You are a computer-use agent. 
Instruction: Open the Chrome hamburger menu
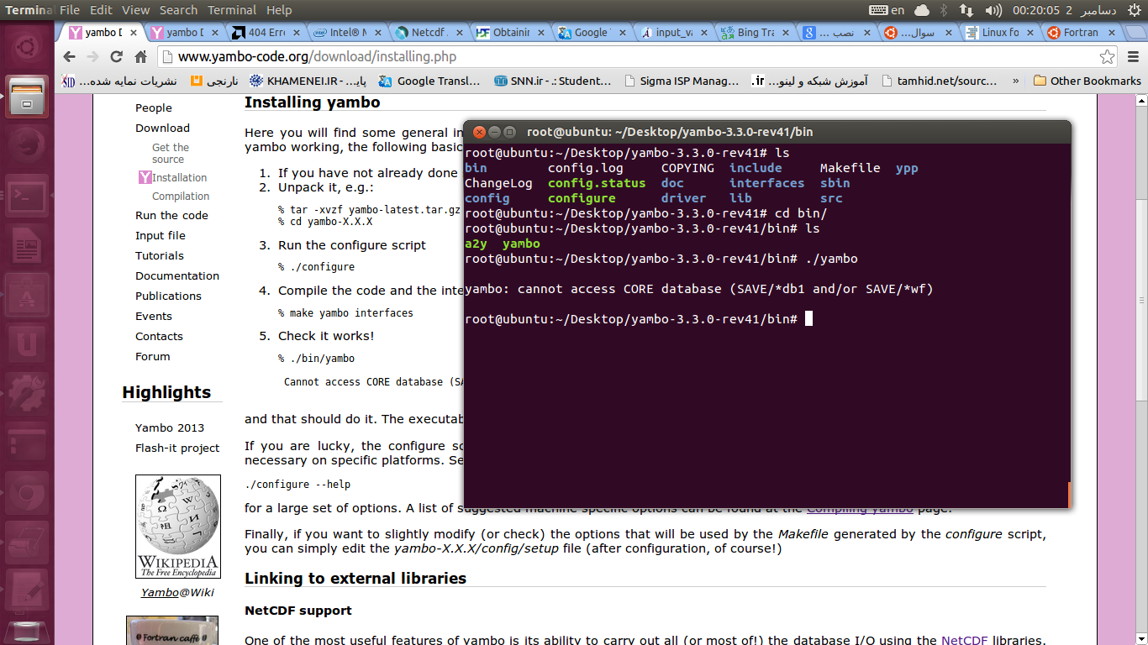click(x=1132, y=57)
